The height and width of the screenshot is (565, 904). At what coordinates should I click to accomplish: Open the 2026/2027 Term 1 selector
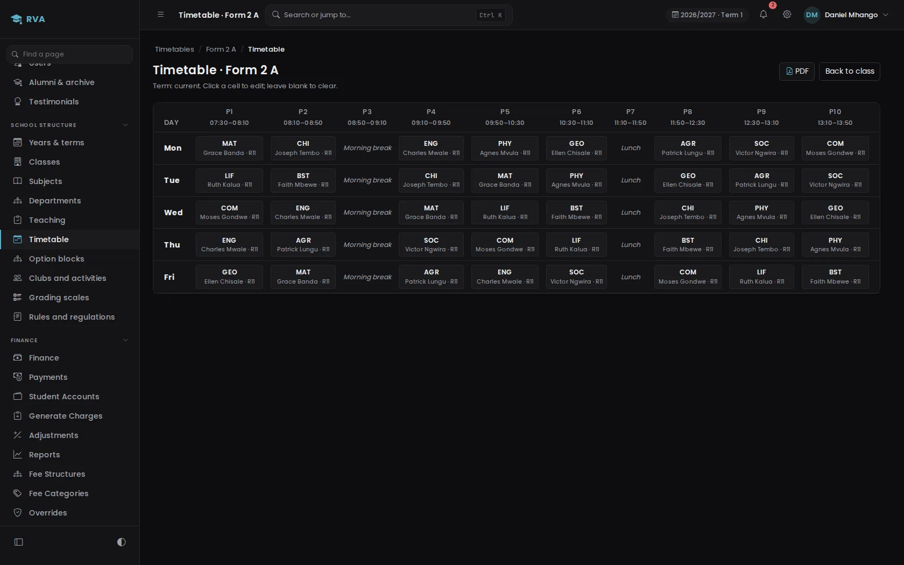[x=707, y=15]
